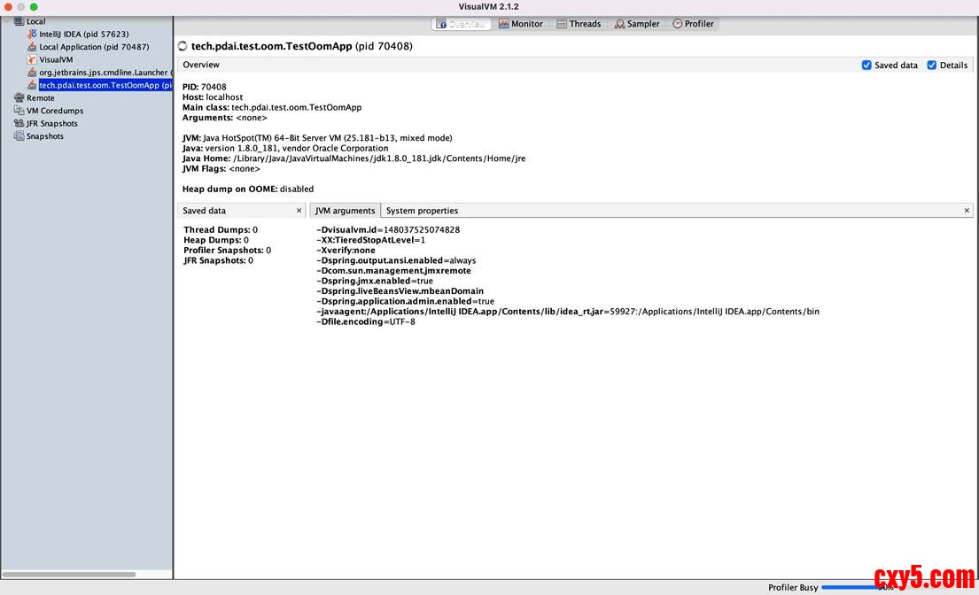Click the '-Dspring.jmx.enabled=true' argument
Screen dimensions: 979x595
point(375,281)
